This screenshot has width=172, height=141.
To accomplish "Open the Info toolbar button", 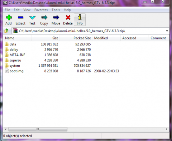I will (80, 20).
